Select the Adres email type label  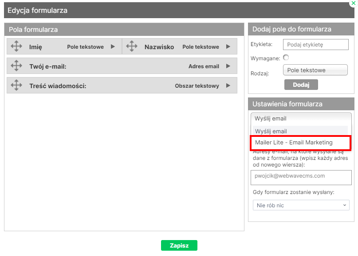204,66
